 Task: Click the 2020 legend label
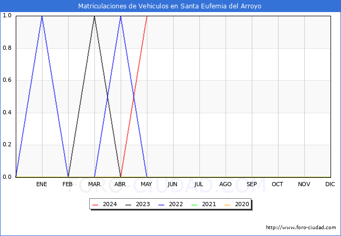tap(242, 205)
